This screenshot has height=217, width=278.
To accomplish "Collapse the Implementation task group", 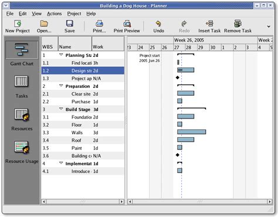I will (x=61, y=163).
